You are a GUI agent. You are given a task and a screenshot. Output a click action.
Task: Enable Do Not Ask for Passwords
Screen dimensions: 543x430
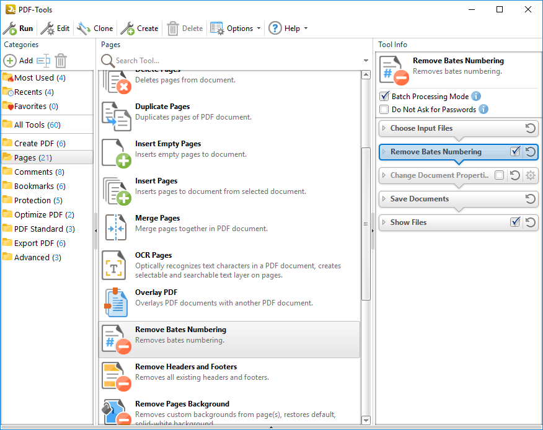pyautogui.click(x=384, y=110)
